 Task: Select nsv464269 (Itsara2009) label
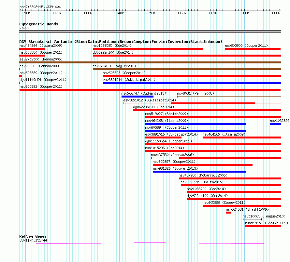[224, 134]
